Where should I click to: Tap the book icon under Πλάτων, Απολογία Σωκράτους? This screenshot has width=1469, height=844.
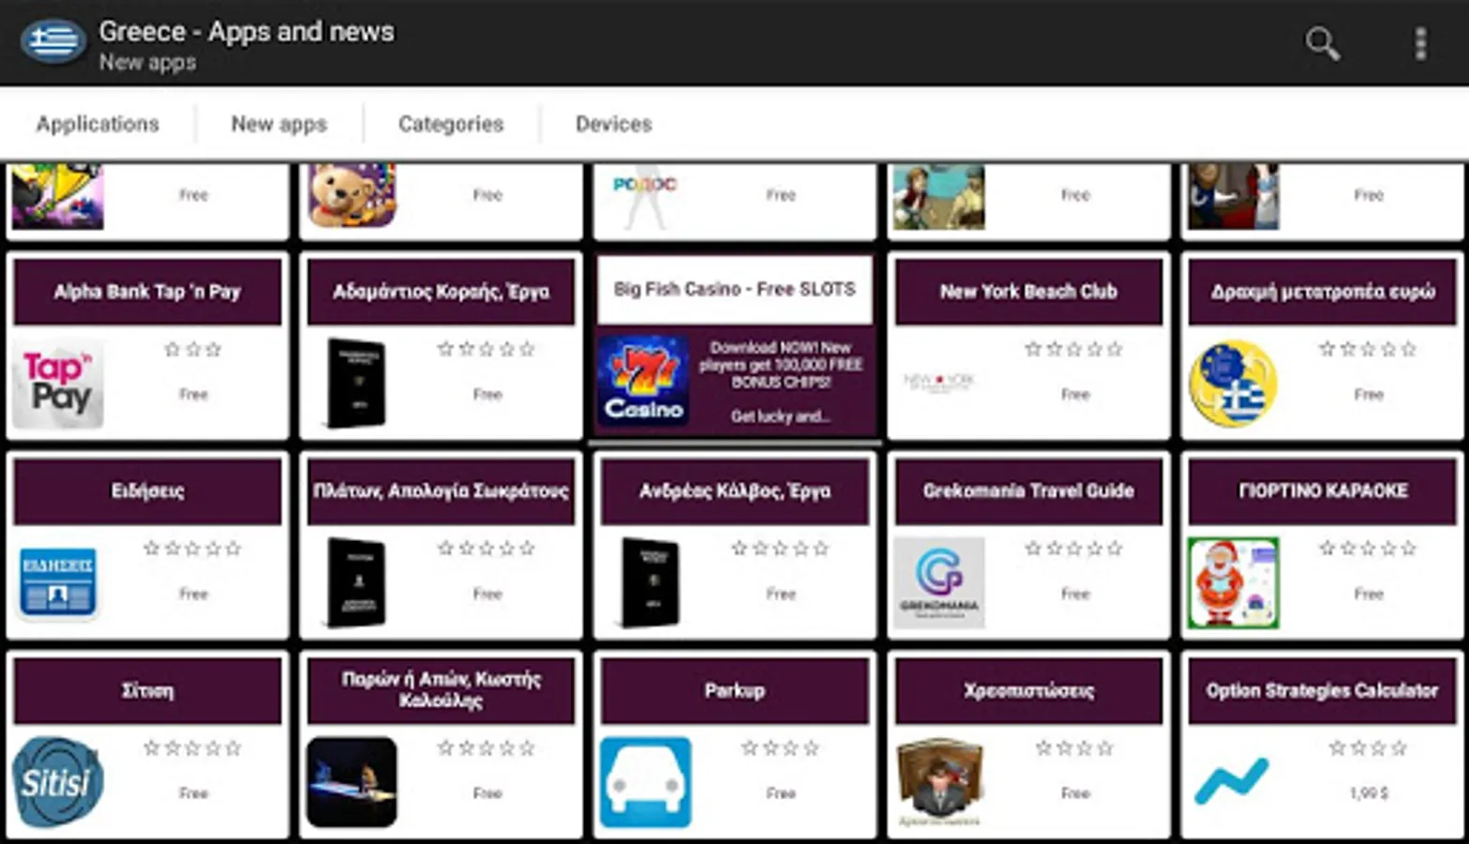[355, 582]
